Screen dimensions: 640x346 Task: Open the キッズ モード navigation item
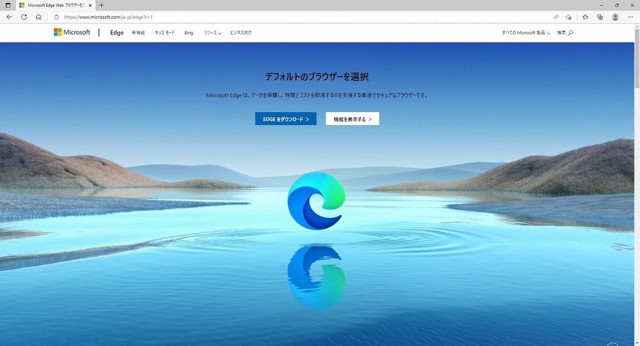[x=165, y=33]
